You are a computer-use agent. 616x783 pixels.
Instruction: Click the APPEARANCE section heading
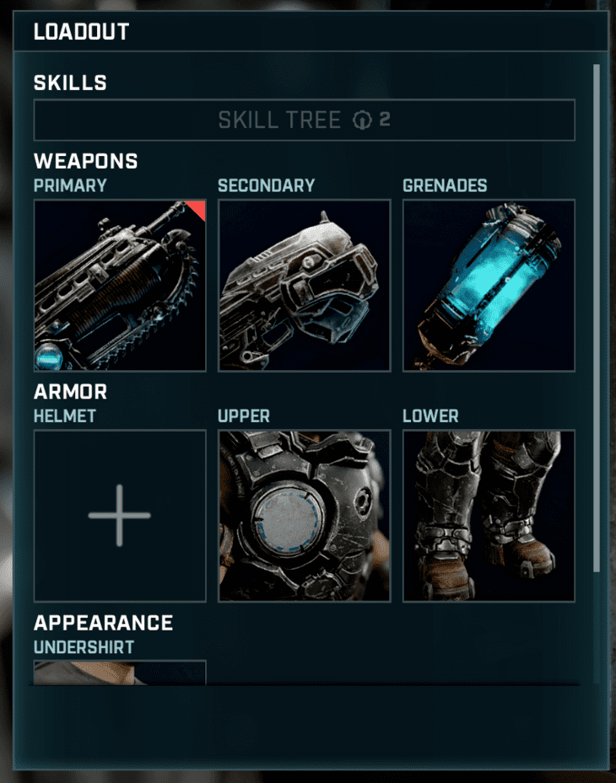(x=103, y=622)
